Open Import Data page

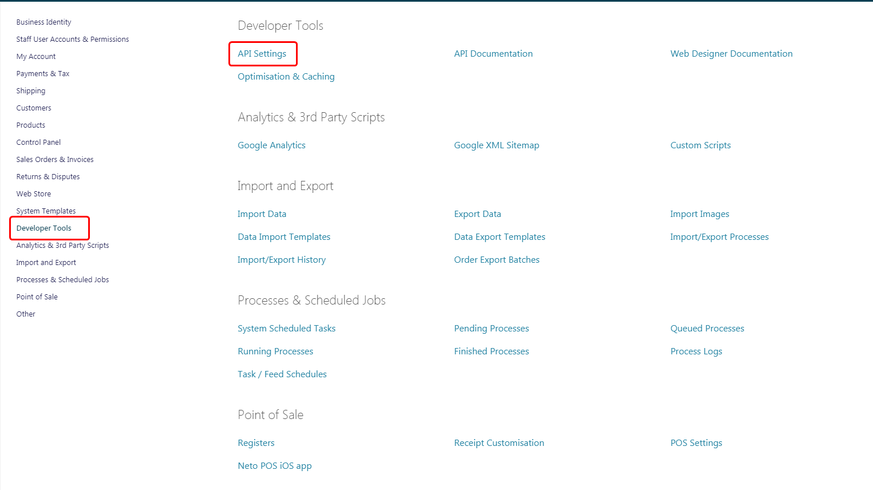pyautogui.click(x=262, y=214)
